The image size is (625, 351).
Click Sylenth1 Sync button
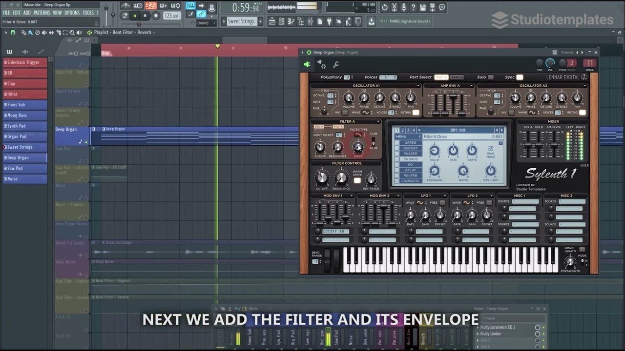[x=520, y=77]
